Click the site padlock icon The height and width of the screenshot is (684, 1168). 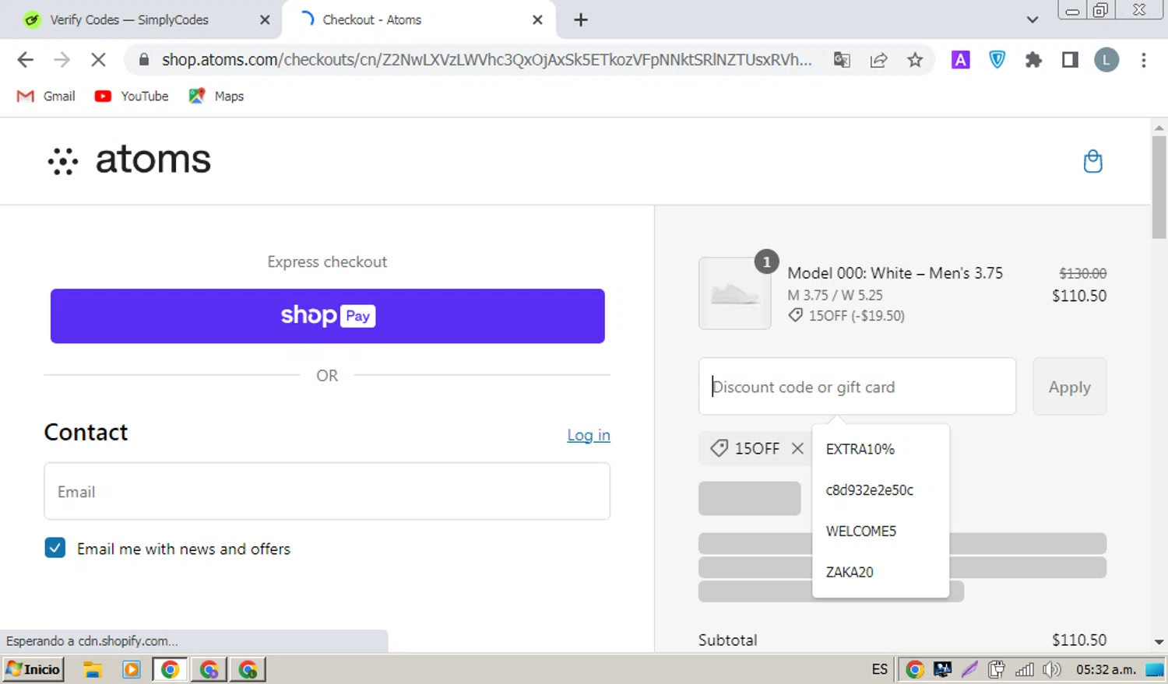143,60
